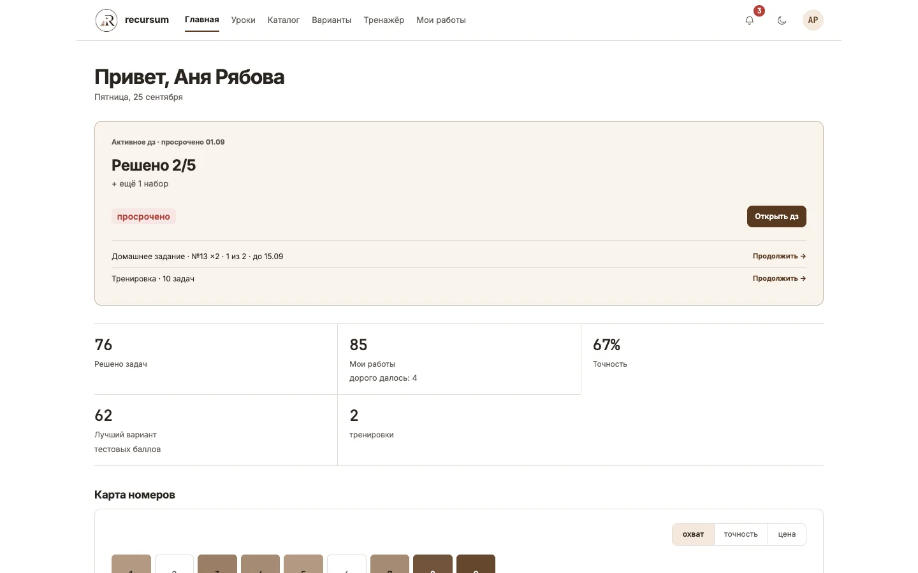Click the 62 Лучший вариант stat

tap(215, 430)
